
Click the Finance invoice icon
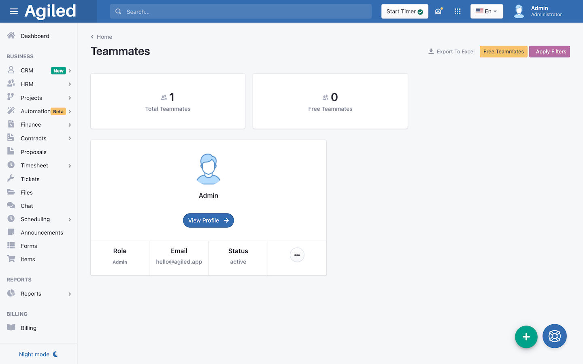point(11,124)
